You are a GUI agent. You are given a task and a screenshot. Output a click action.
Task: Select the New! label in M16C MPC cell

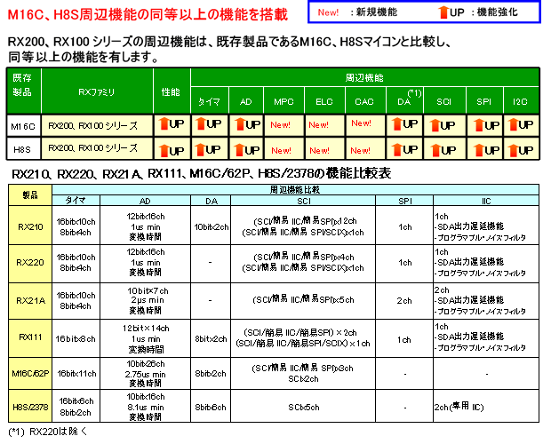(283, 125)
